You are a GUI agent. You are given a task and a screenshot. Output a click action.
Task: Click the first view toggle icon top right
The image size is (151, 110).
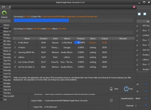pos(139,14)
